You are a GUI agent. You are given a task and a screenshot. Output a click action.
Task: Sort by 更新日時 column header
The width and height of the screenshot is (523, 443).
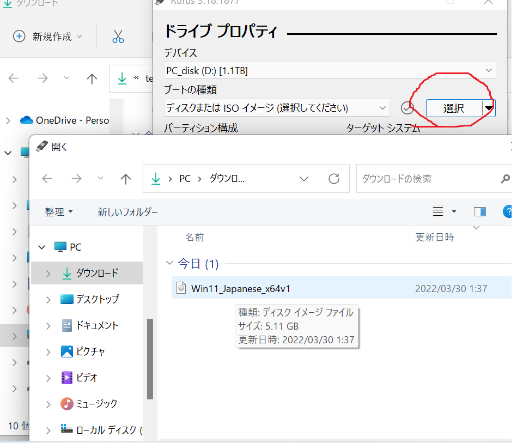435,237
